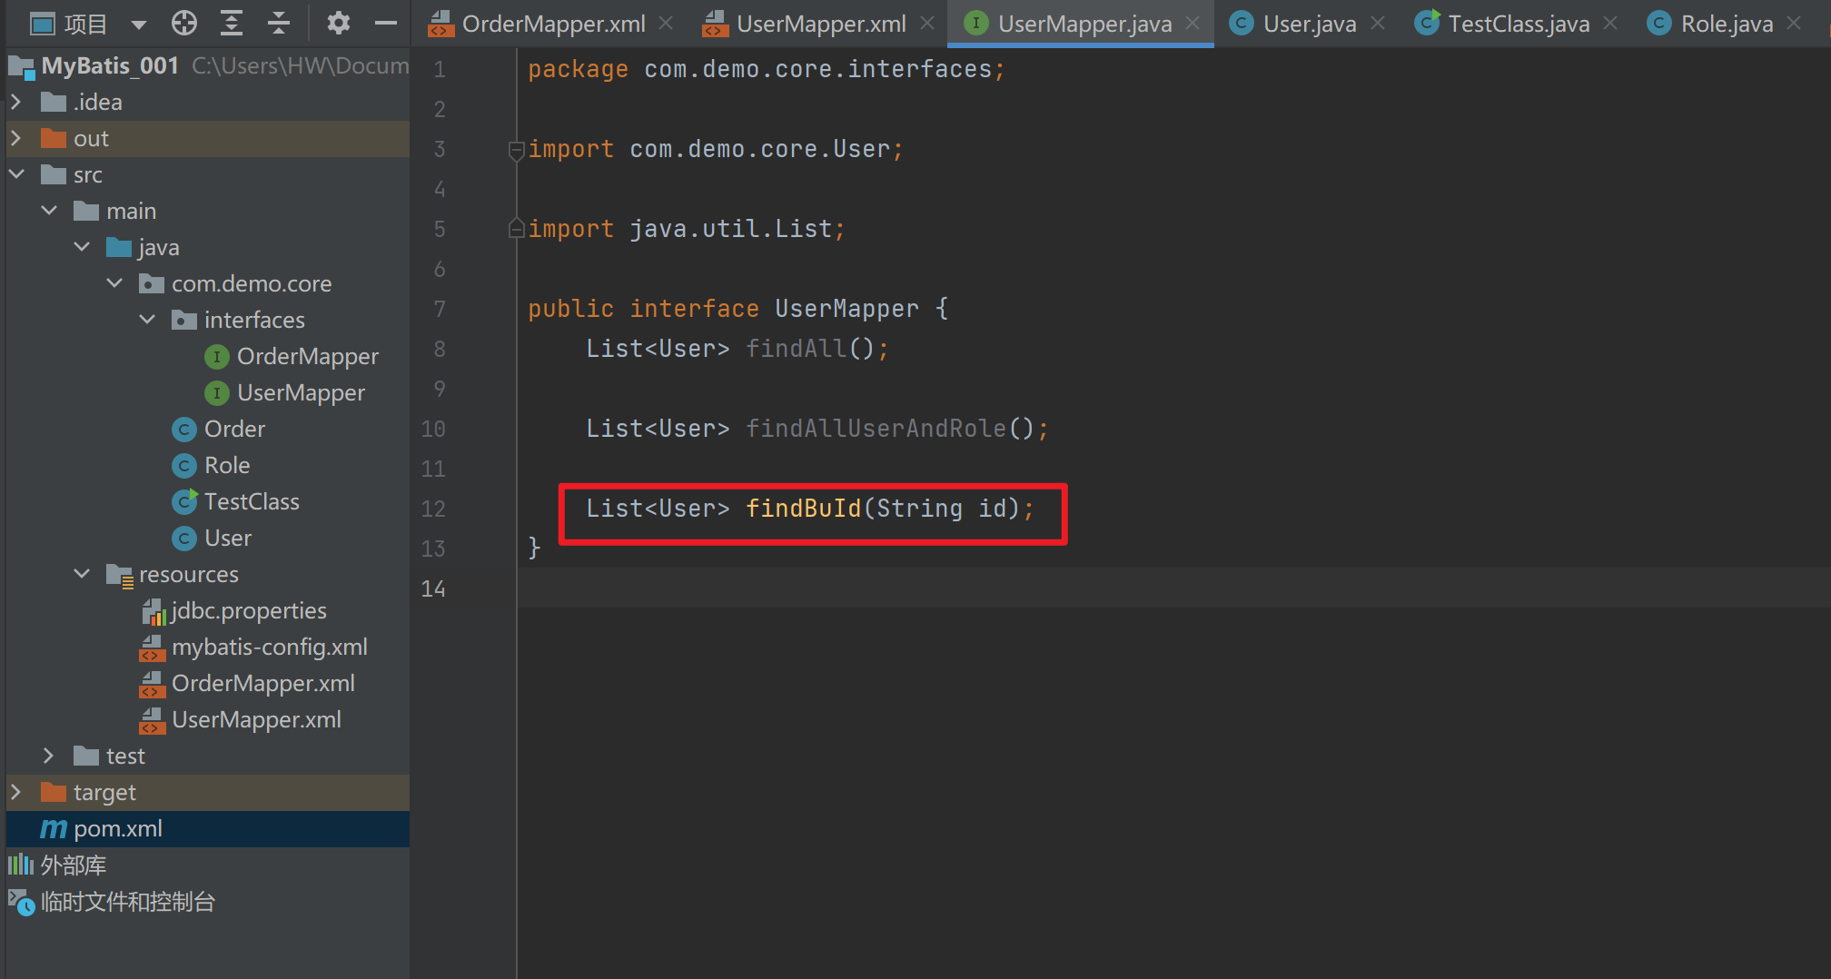1831x979 pixels.
Task: Select the Order class in tree
Action: click(x=234, y=429)
